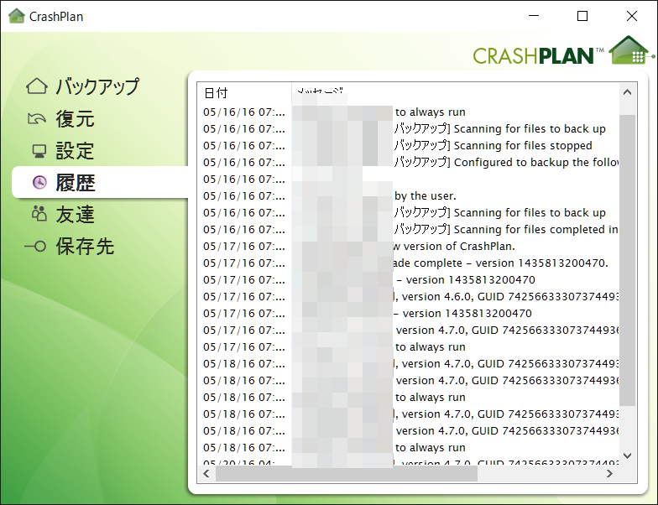Select 'Scanning for files completed in' row
The width and height of the screenshot is (658, 505).
pos(408,230)
